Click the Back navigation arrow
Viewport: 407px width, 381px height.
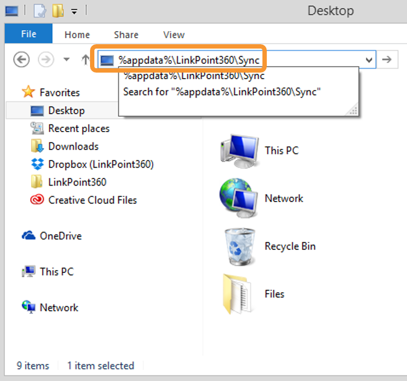pyautogui.click(x=21, y=59)
